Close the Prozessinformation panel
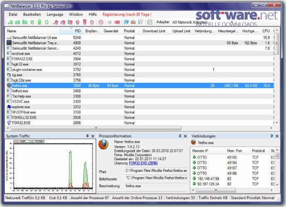Screen dimensions: 286x207 185,136
